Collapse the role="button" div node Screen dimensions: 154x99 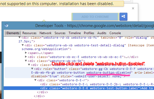coord(32,69)
